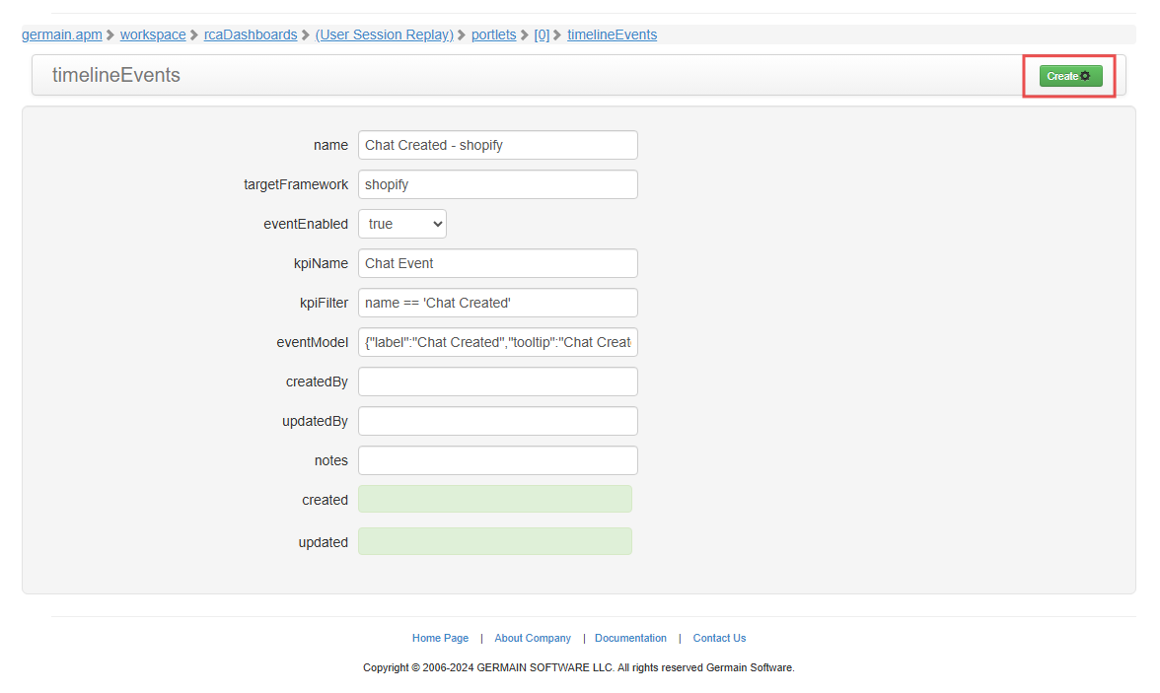Open (User Session Replay) breadcrumb
Image resolution: width=1160 pixels, height=693 pixels.
[385, 35]
